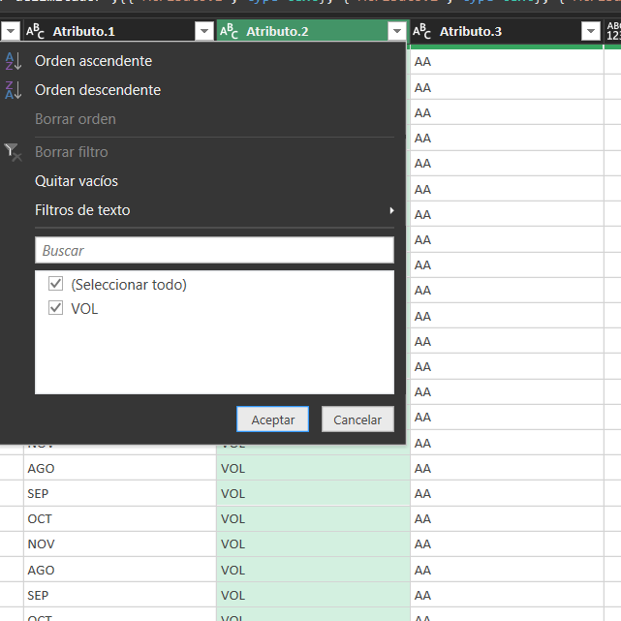The image size is (621, 621).
Task: Click the funnel icon beside Borrar filtro
Action: (x=13, y=151)
